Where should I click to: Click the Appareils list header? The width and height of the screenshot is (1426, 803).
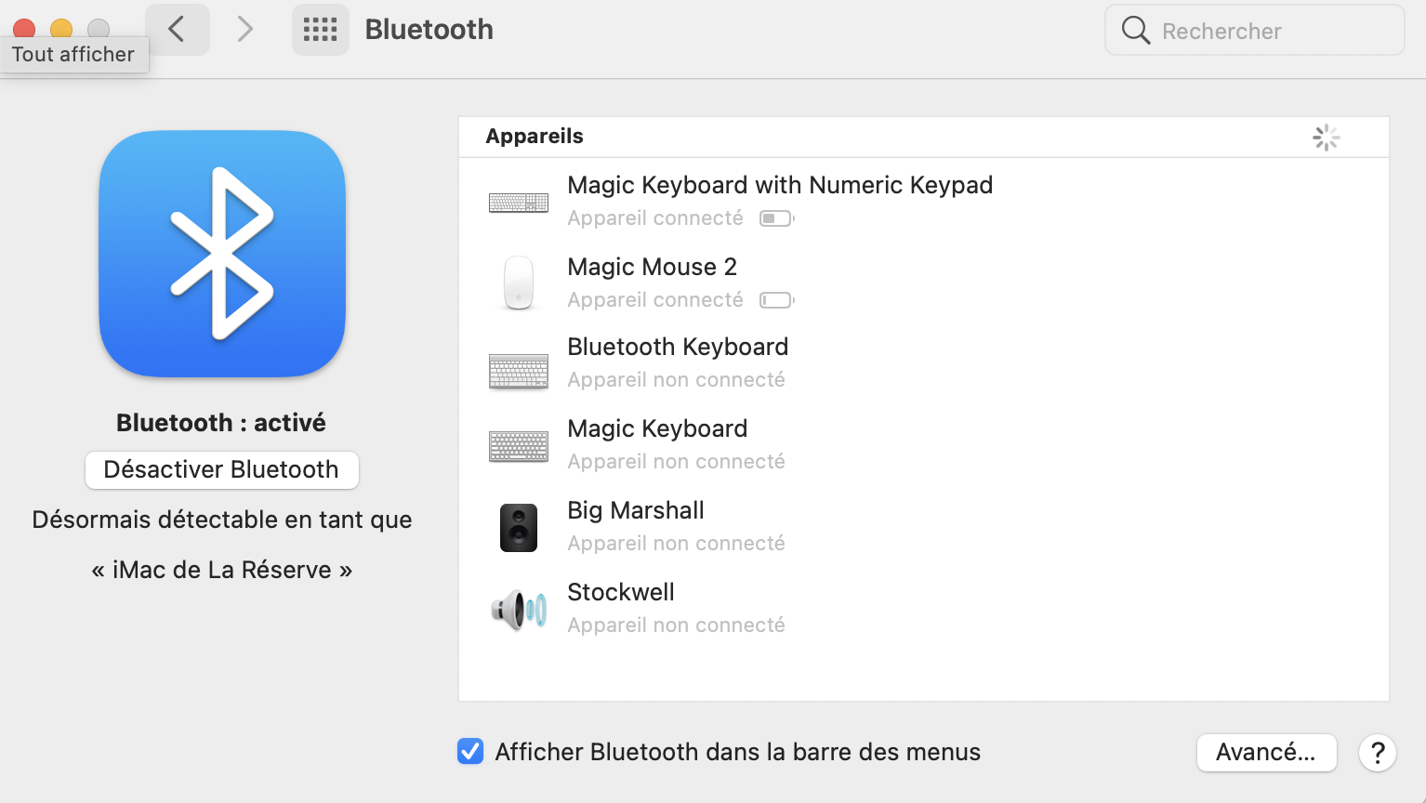tap(535, 136)
